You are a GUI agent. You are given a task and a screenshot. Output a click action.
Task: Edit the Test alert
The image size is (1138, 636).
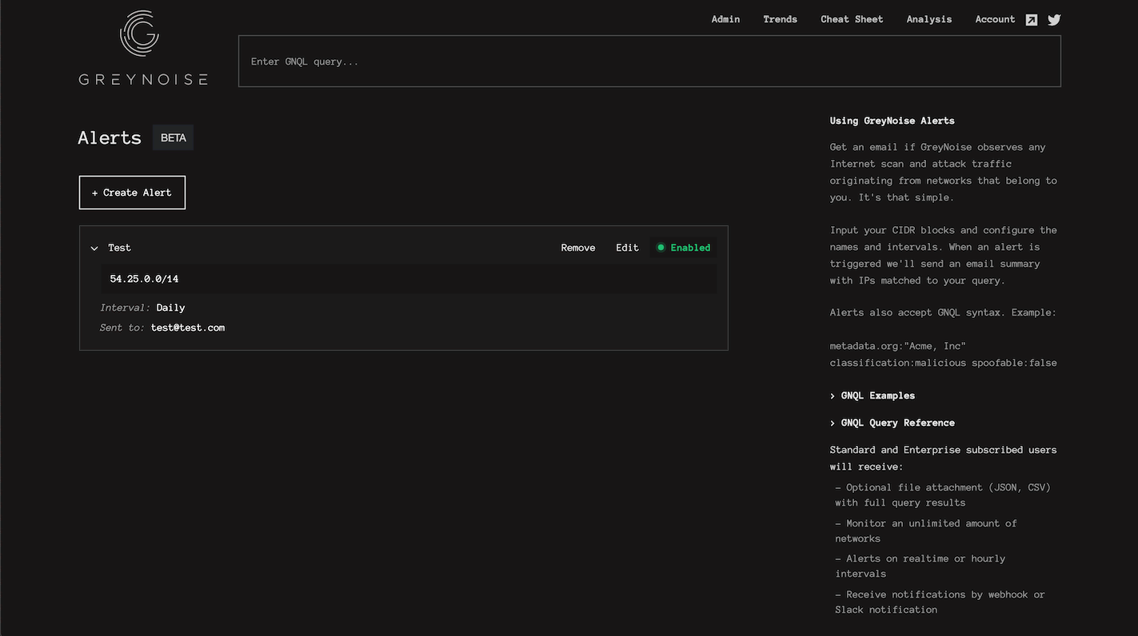coord(627,248)
